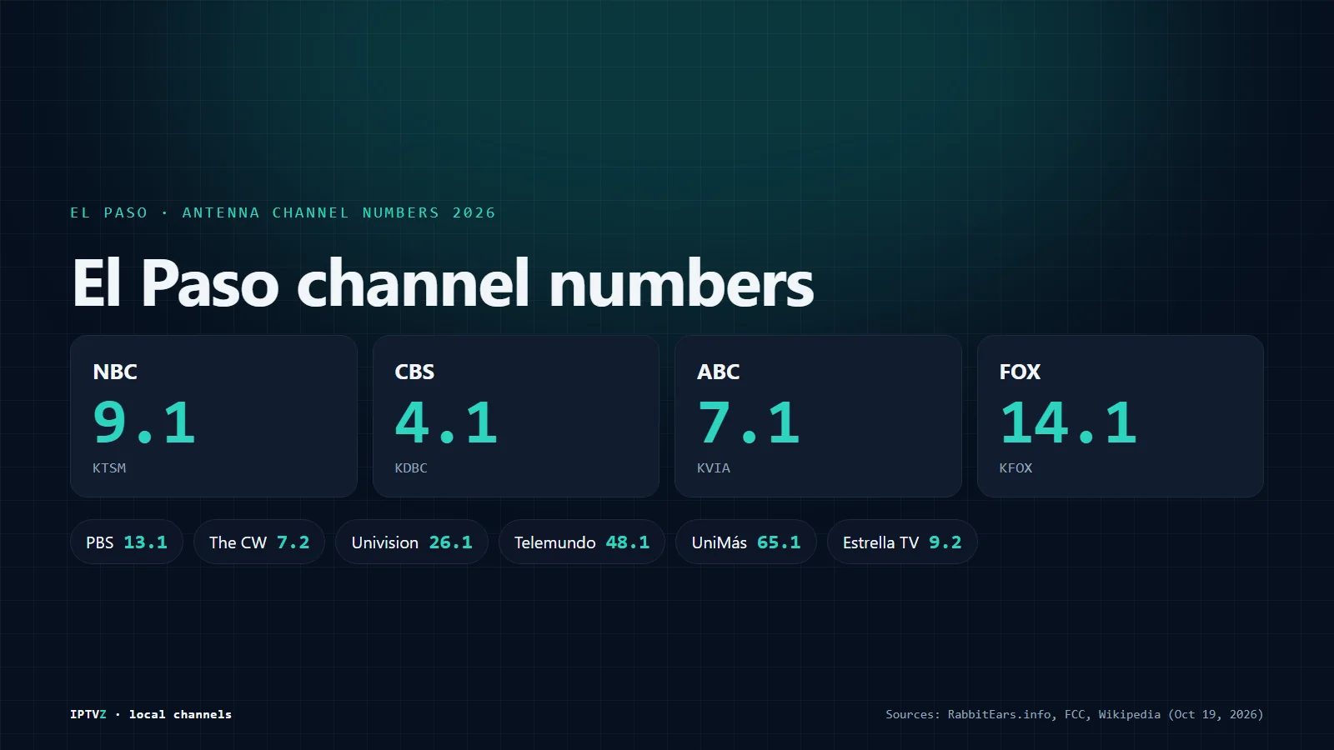Click the 'IPTVZ · local channels' footer text

click(x=151, y=714)
